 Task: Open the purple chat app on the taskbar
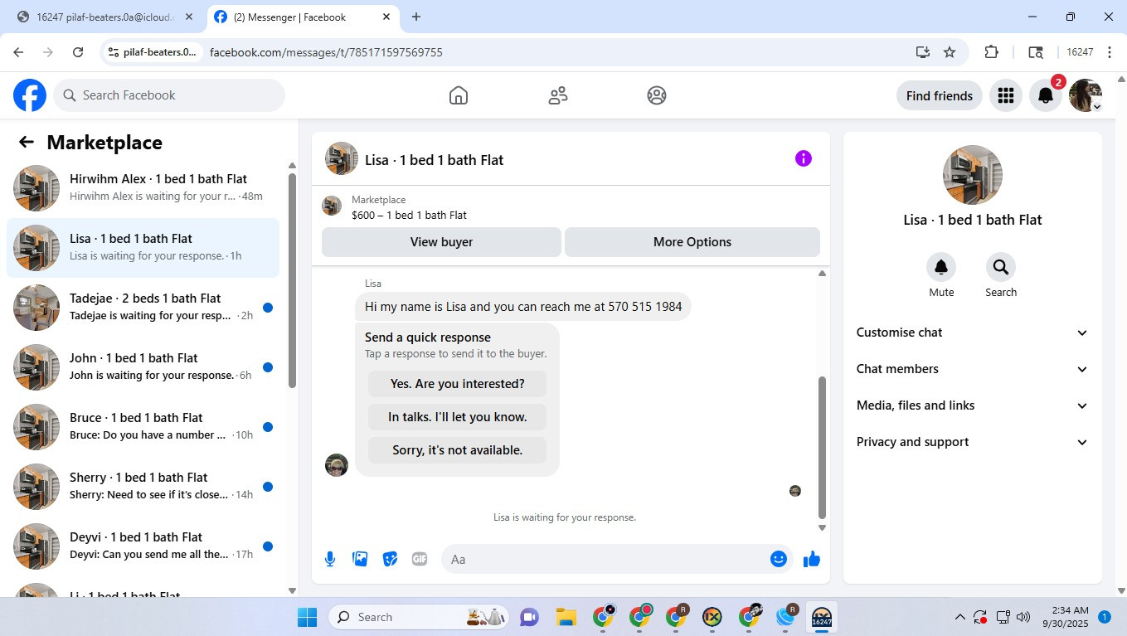click(529, 617)
